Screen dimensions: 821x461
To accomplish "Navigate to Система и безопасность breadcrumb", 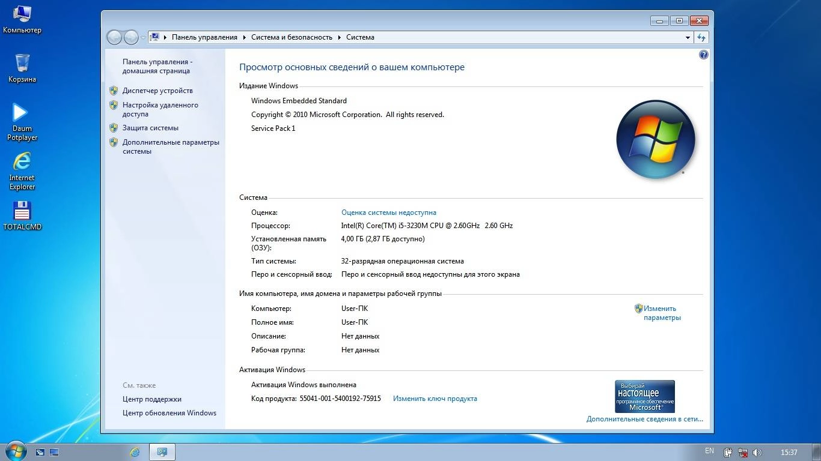I will tap(291, 37).
